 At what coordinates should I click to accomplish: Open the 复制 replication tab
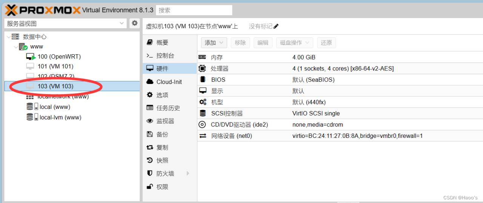point(170,148)
